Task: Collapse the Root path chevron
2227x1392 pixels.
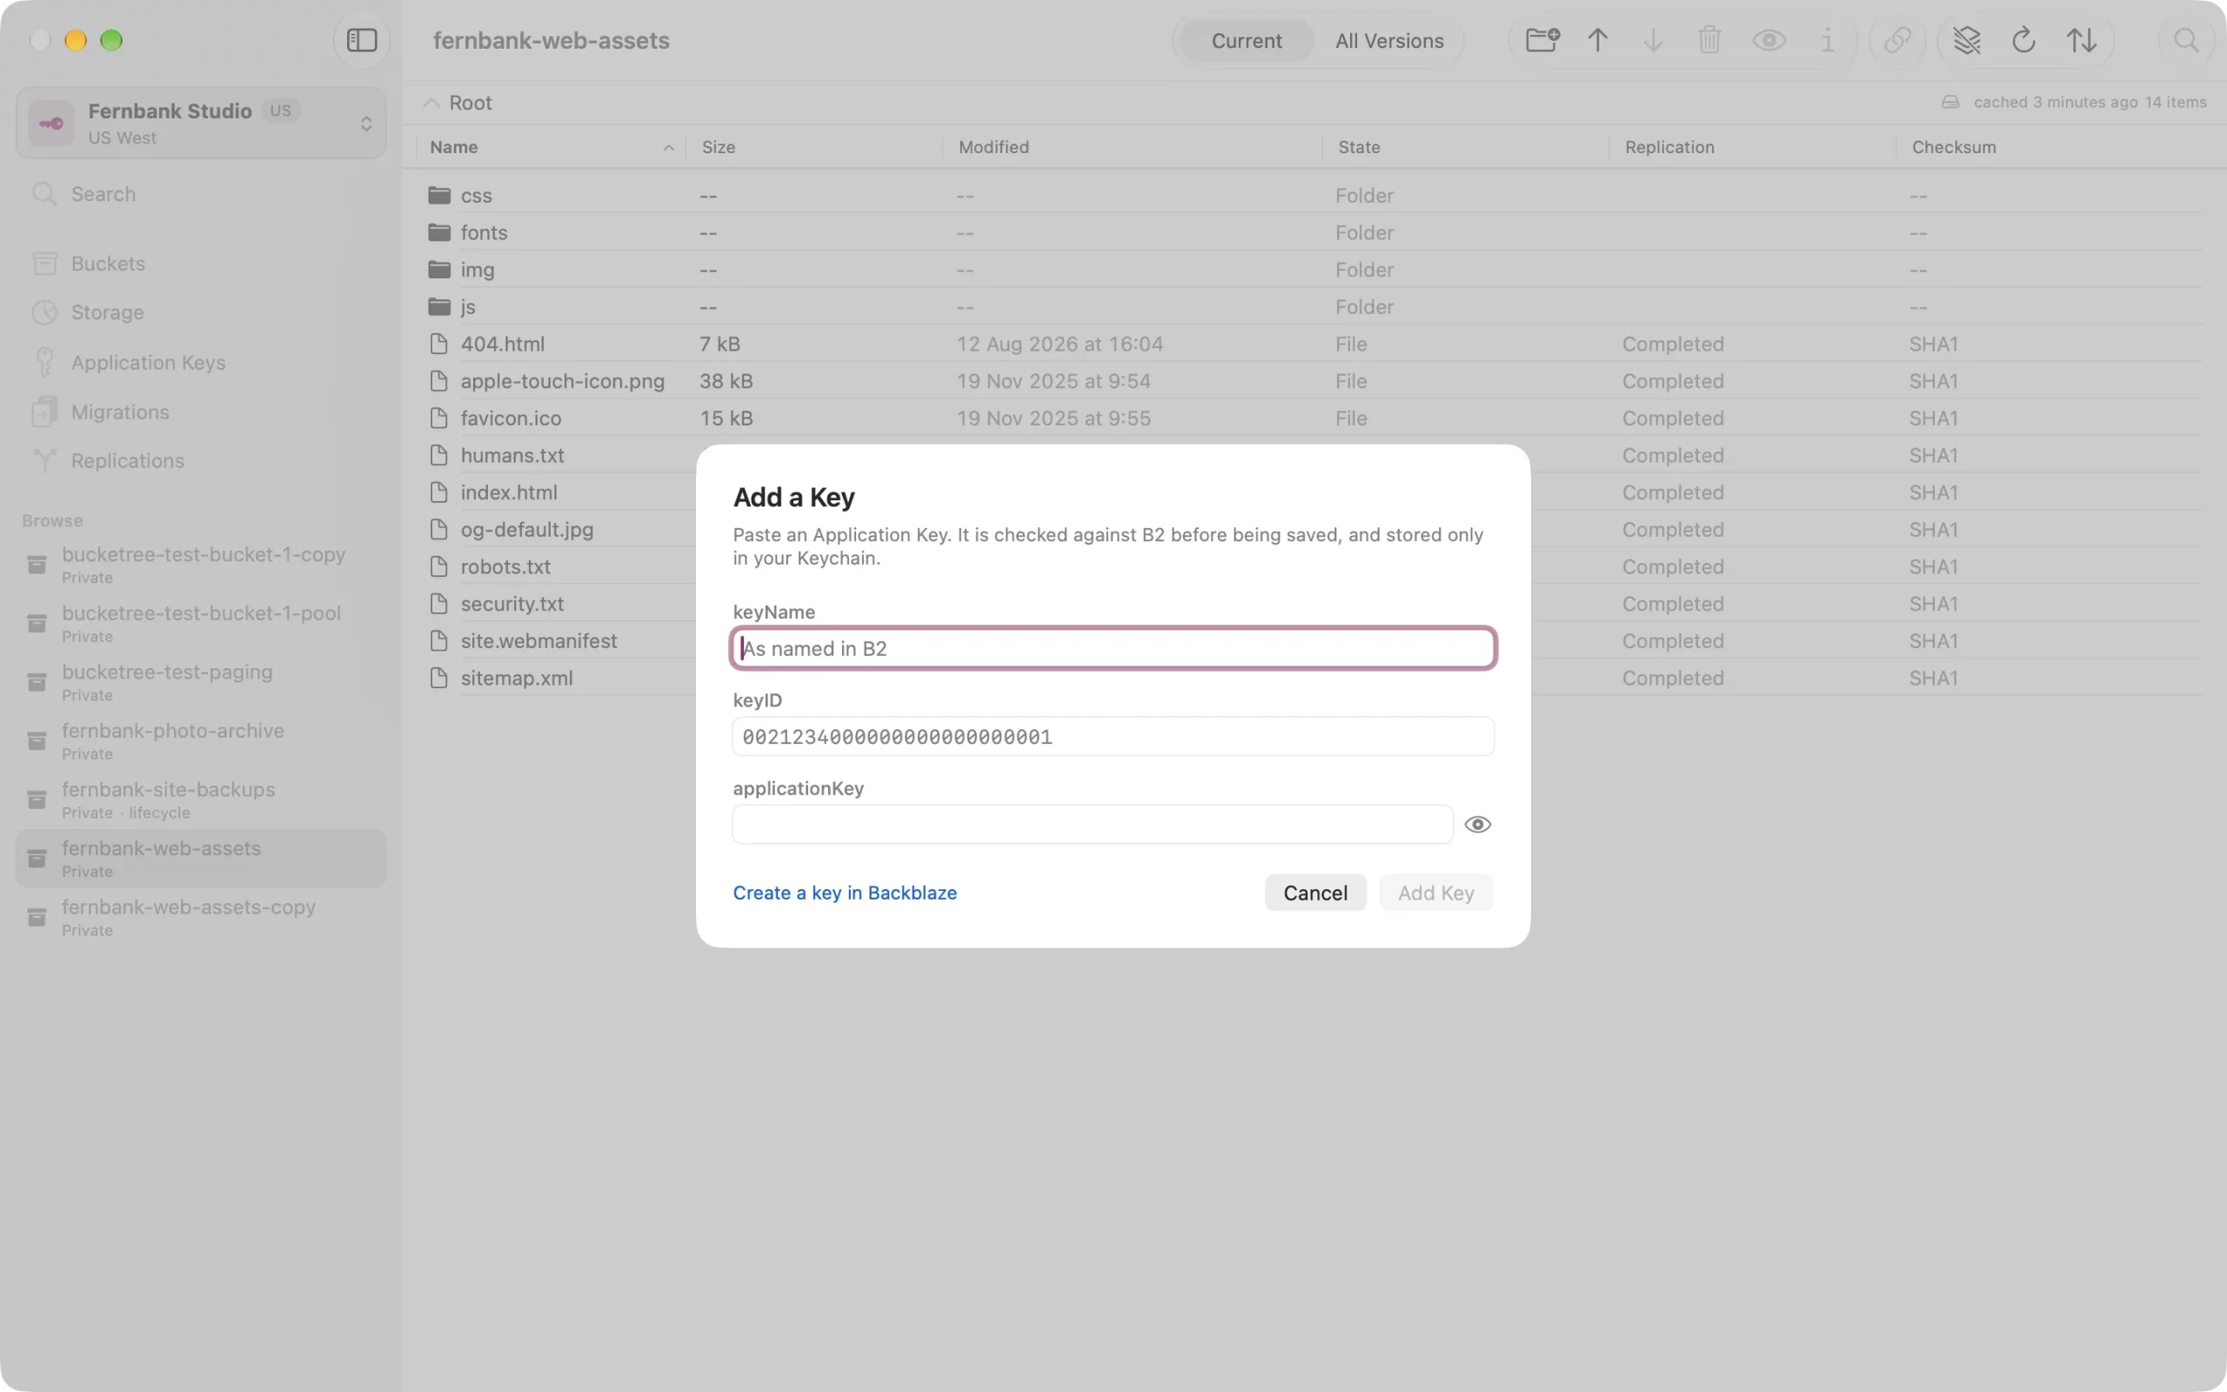Action: (x=431, y=104)
